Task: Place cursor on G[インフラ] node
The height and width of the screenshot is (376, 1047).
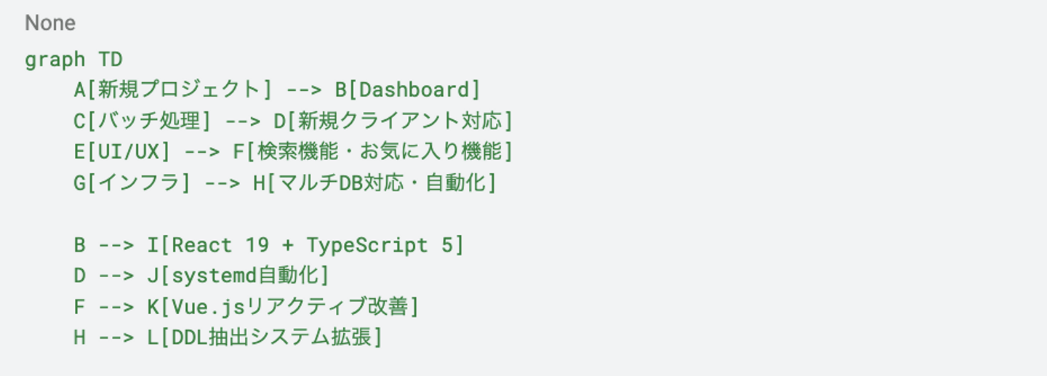Action: point(132,183)
